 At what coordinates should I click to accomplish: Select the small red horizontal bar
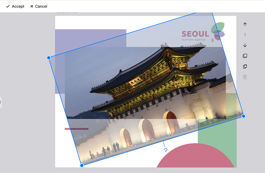click(77, 129)
